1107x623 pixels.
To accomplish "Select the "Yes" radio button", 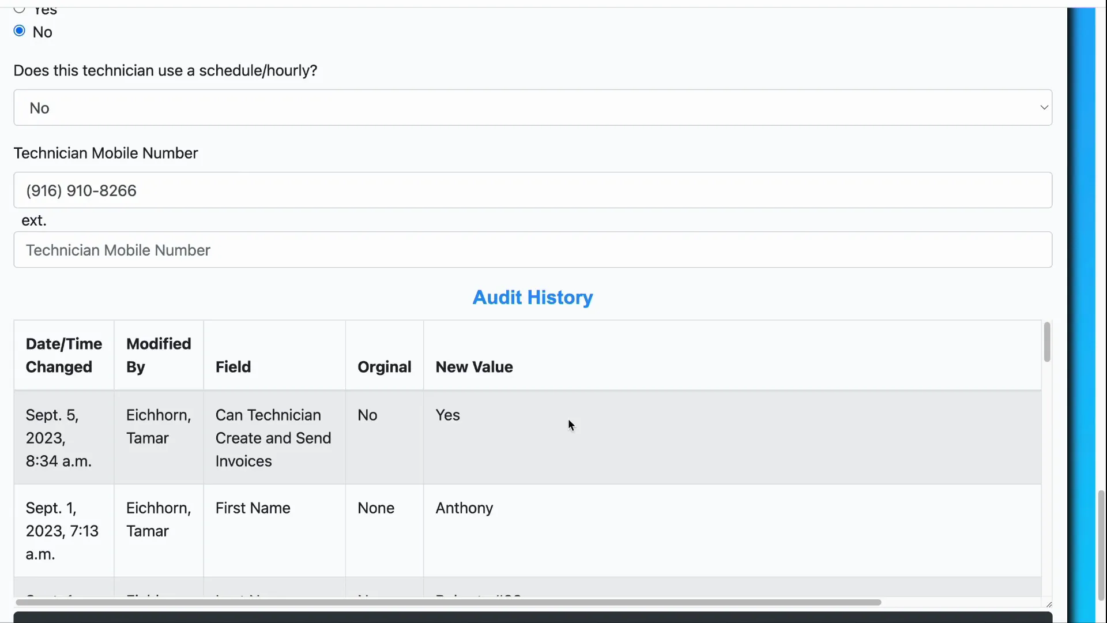I will pos(19,10).
